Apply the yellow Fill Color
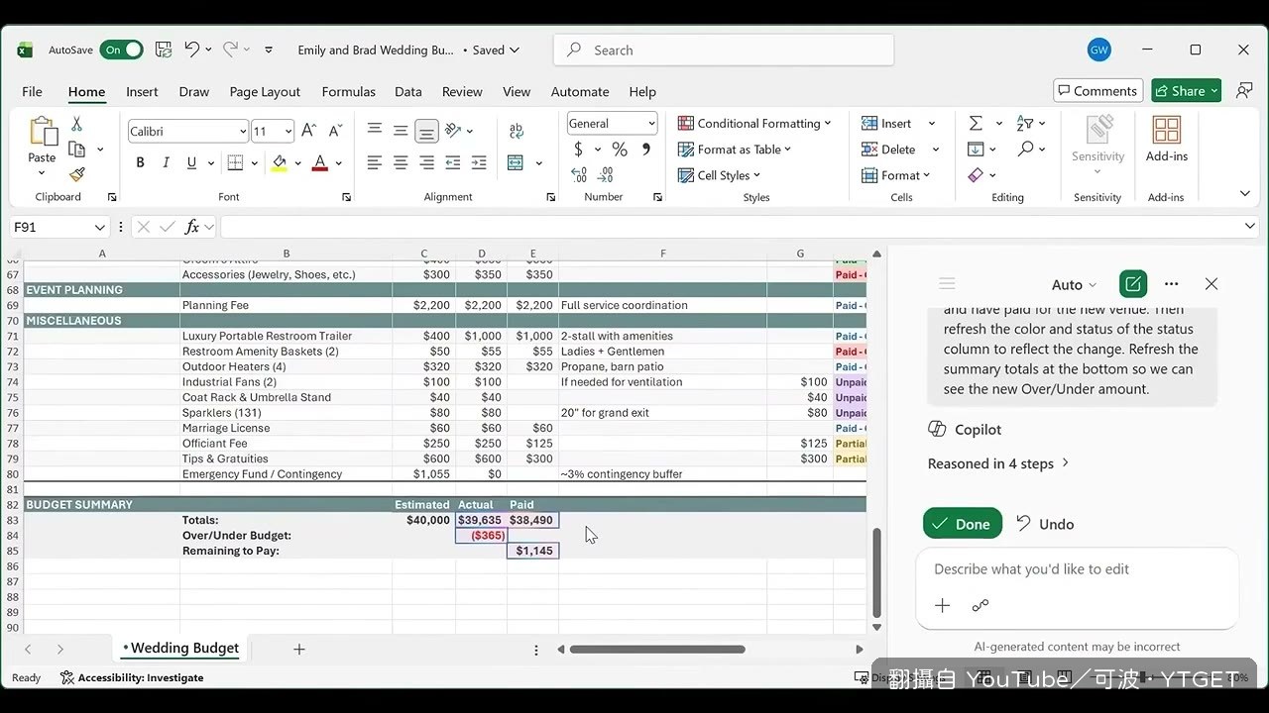This screenshot has width=1269, height=713. pos(280,162)
